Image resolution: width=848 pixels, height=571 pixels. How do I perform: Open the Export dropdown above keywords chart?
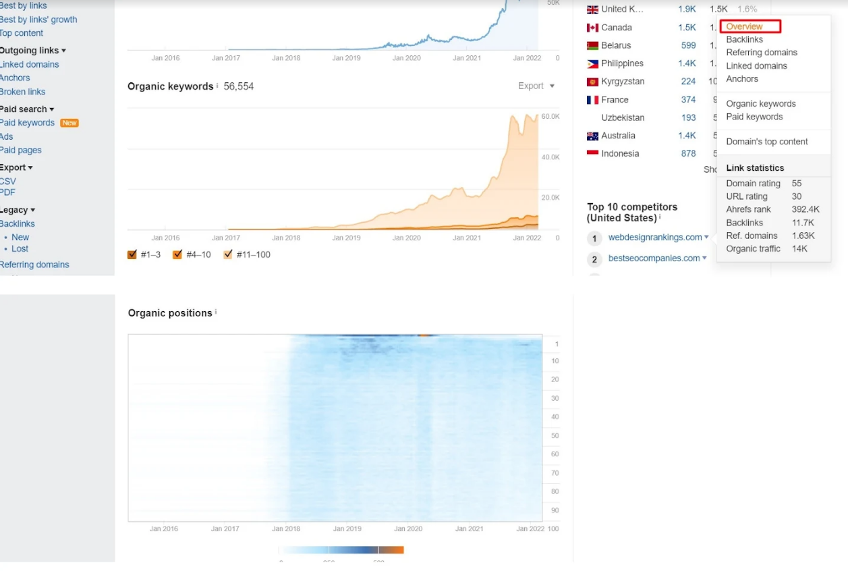click(536, 86)
